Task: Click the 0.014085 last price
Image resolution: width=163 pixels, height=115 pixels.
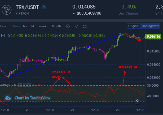Action: 84,7
